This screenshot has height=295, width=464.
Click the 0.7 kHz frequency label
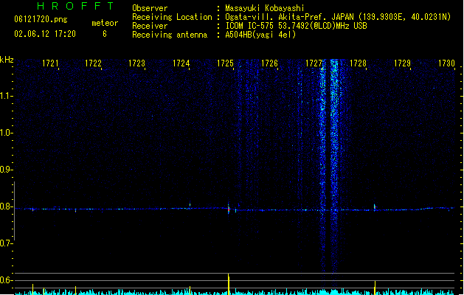(6, 243)
